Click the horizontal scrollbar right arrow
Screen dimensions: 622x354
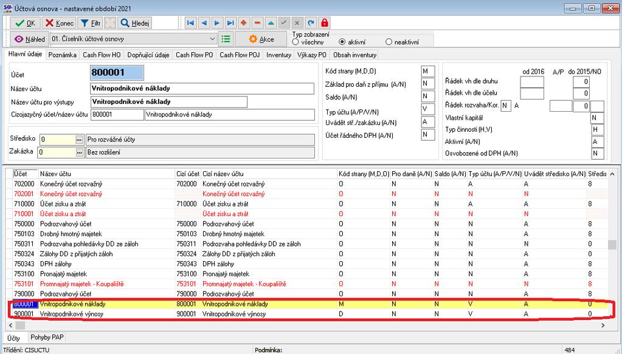tap(603, 325)
